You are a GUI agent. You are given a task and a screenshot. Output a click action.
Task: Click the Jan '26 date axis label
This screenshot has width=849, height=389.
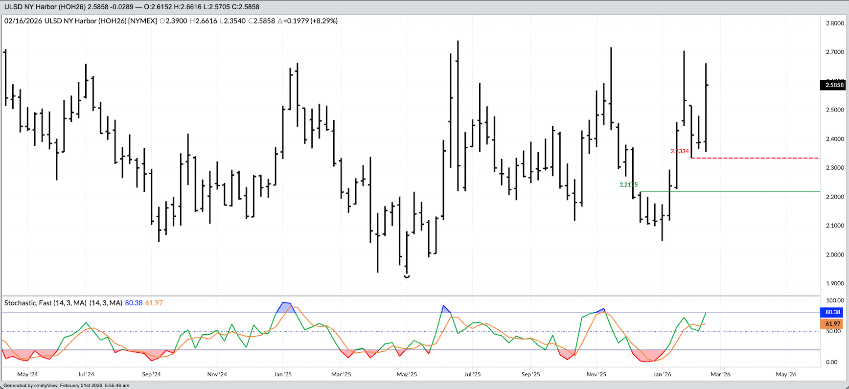tap(662, 374)
